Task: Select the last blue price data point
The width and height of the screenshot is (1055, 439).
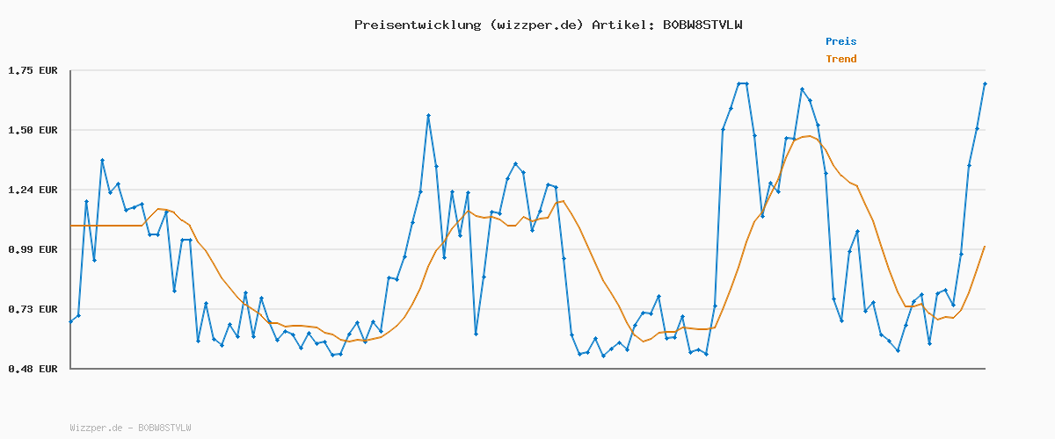Action: click(985, 83)
